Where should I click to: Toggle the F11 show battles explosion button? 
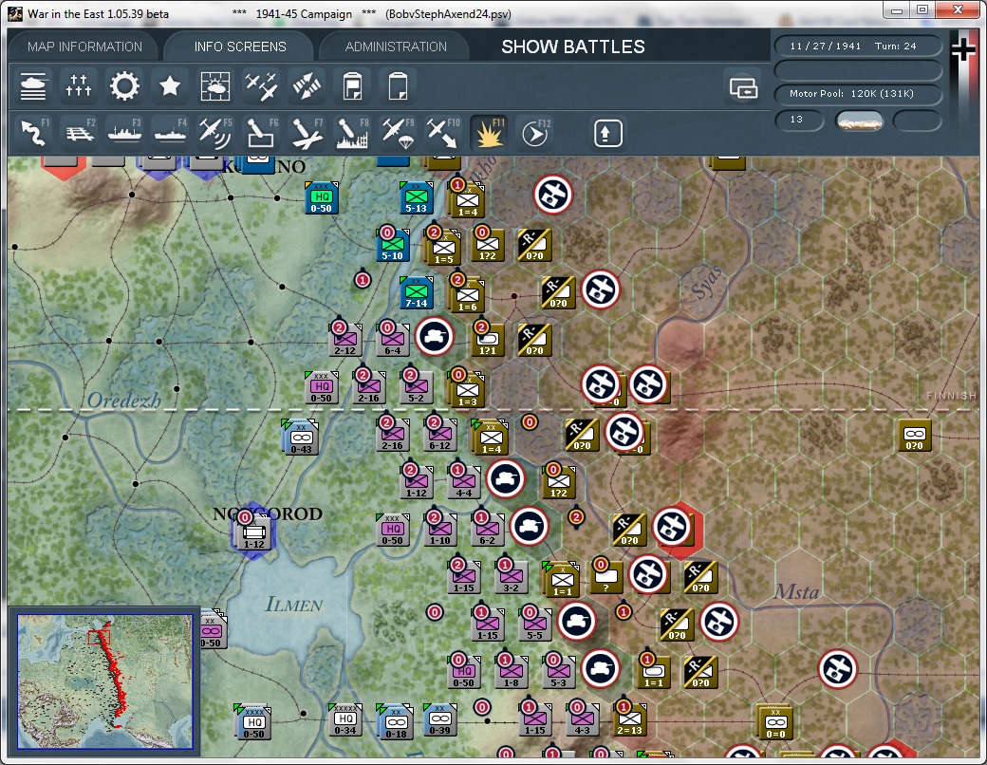tap(489, 132)
